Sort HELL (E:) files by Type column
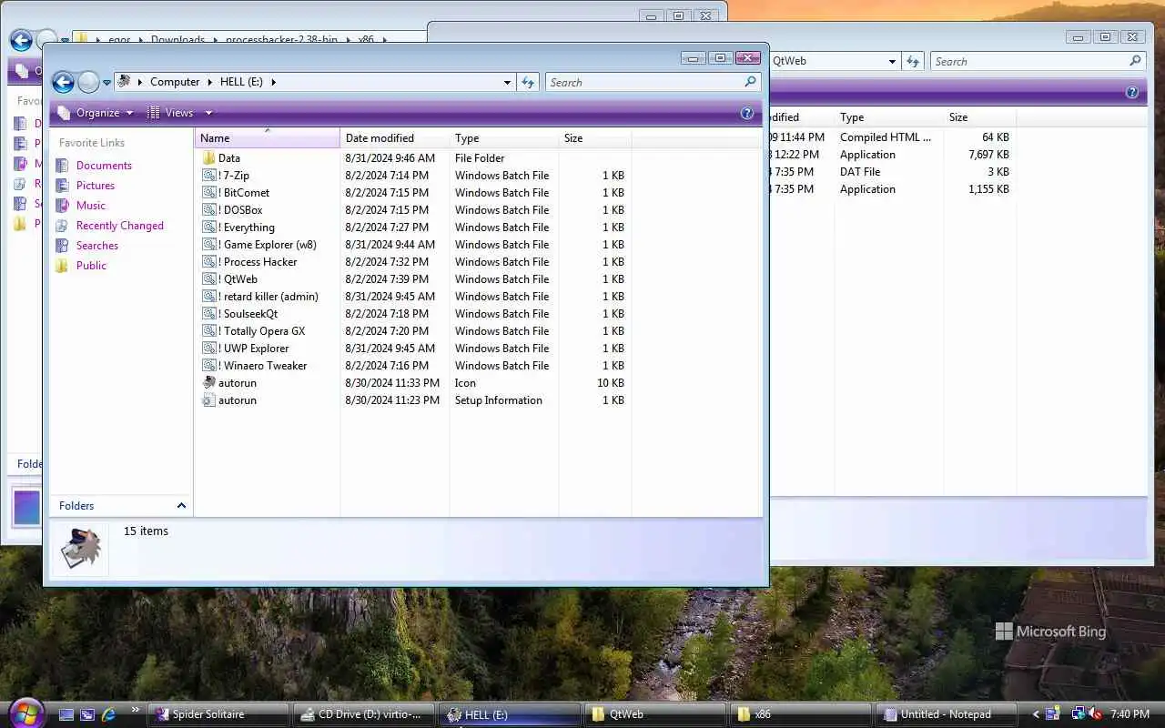Image resolution: width=1165 pixels, height=728 pixels. coord(504,138)
